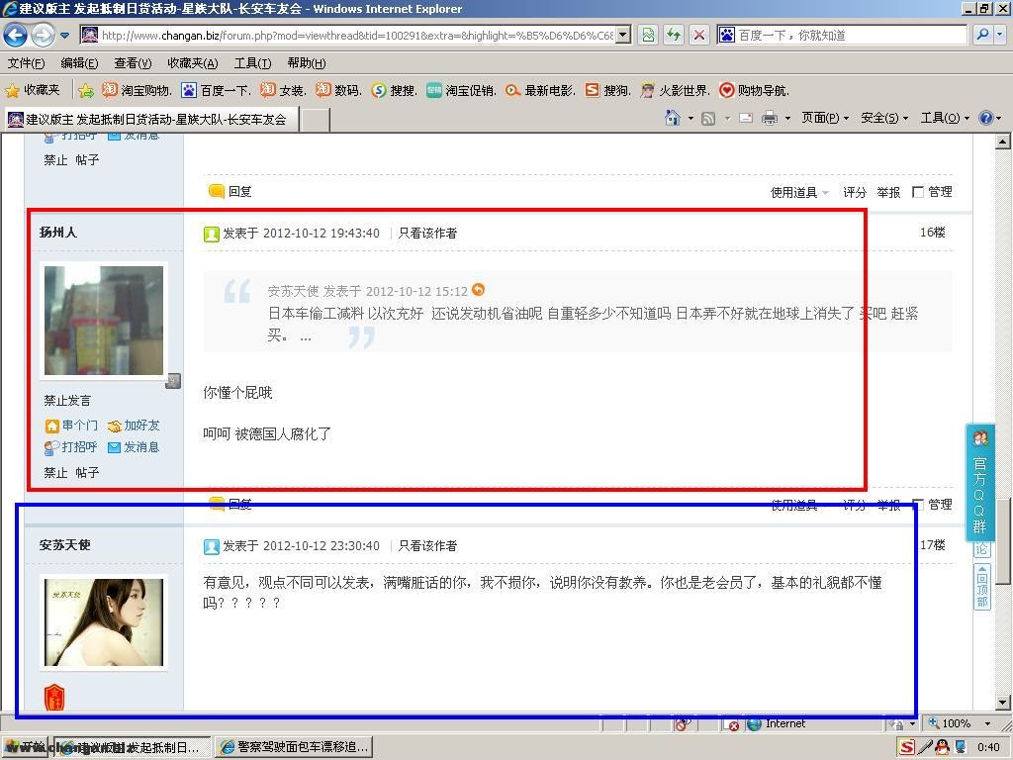Click the QQ penguin tray icon
Viewport: 1013px width, 760px height.
pos(942,747)
